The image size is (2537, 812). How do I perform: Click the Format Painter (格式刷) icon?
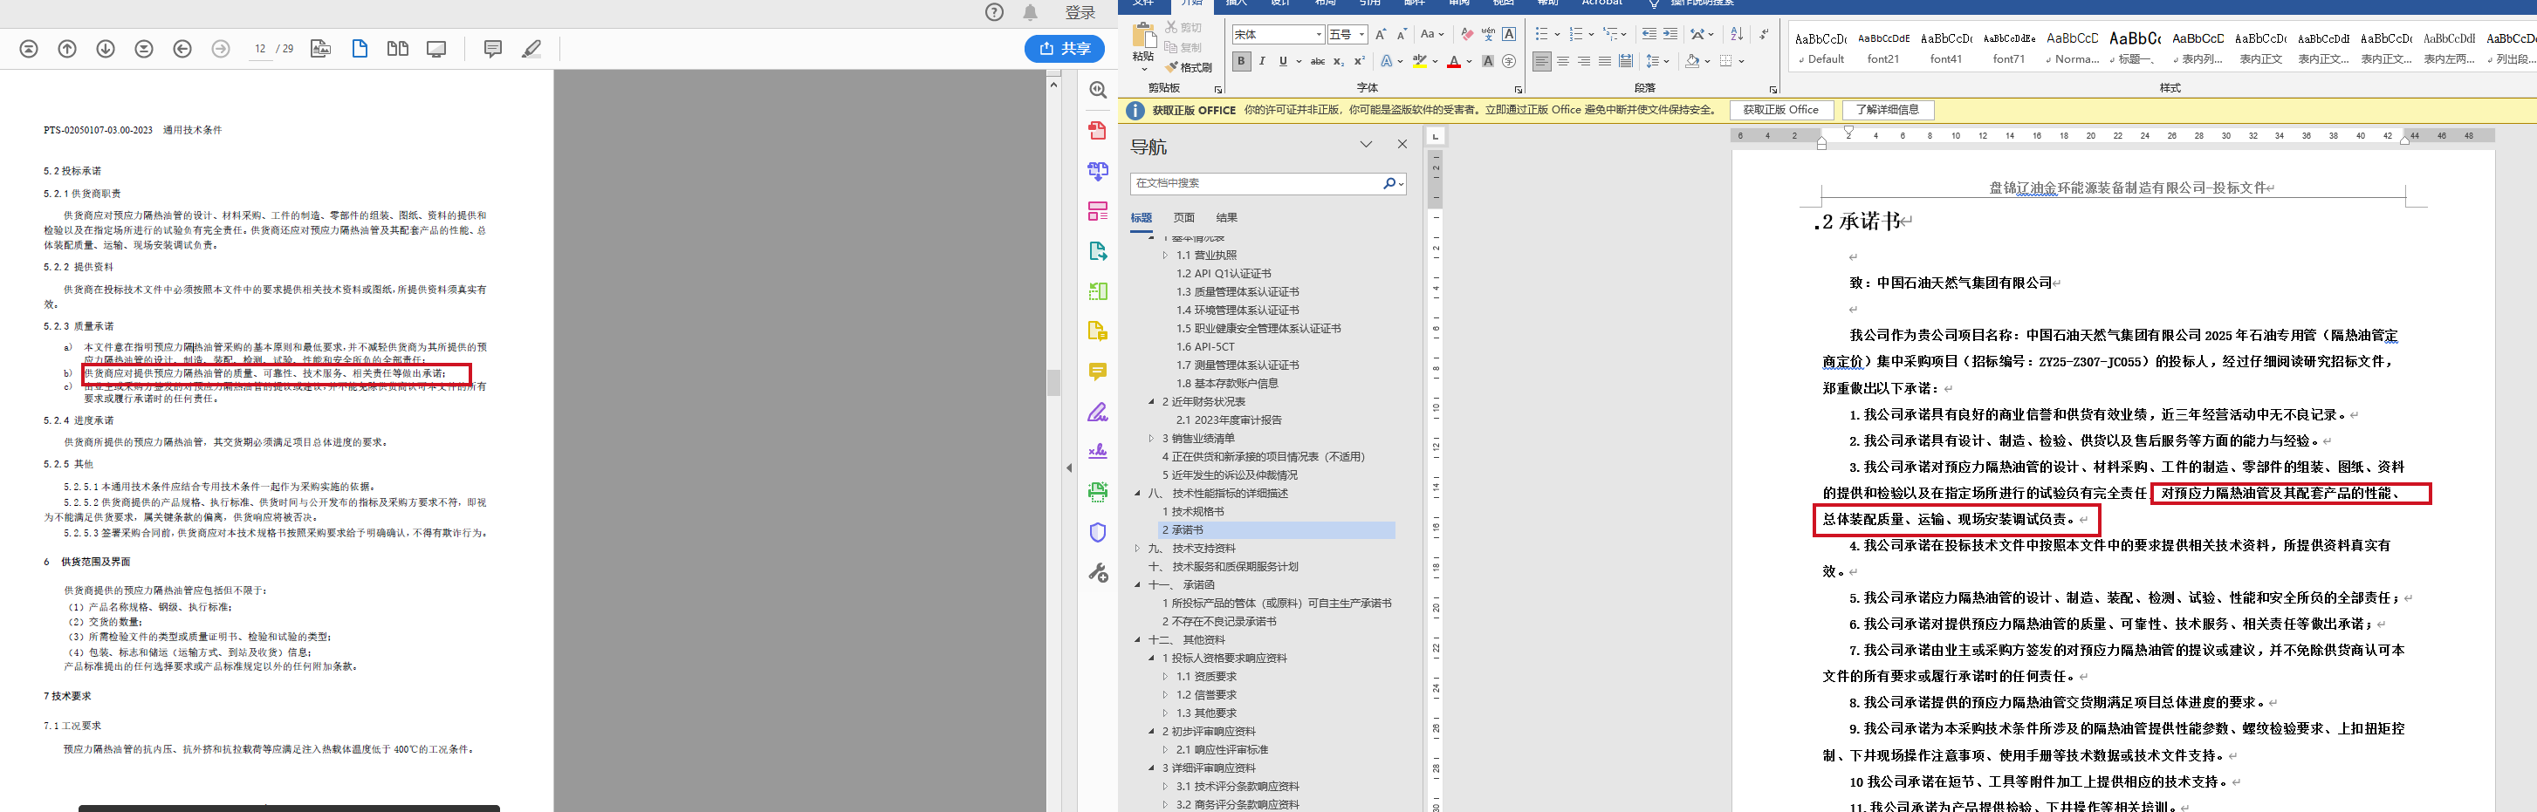click(1171, 67)
